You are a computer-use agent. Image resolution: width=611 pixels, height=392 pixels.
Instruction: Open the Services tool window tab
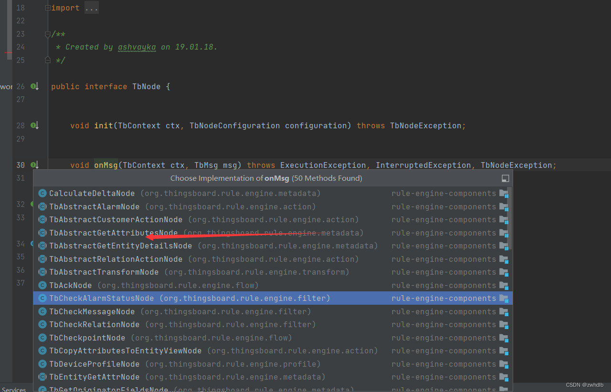pyautogui.click(x=14, y=389)
